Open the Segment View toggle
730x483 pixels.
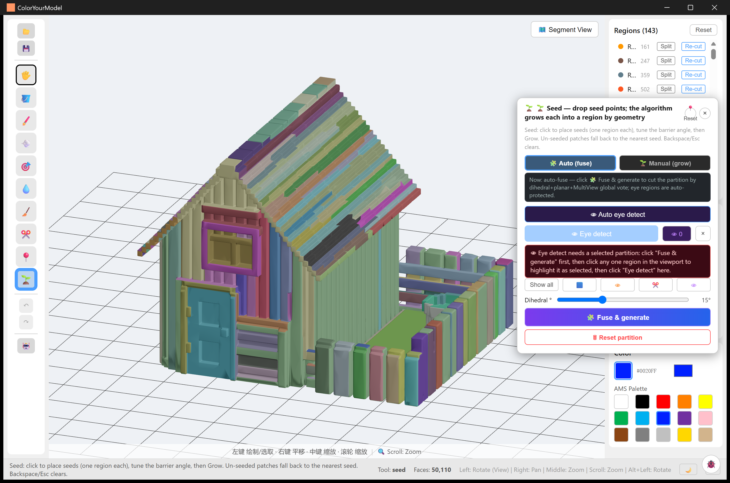coord(564,30)
